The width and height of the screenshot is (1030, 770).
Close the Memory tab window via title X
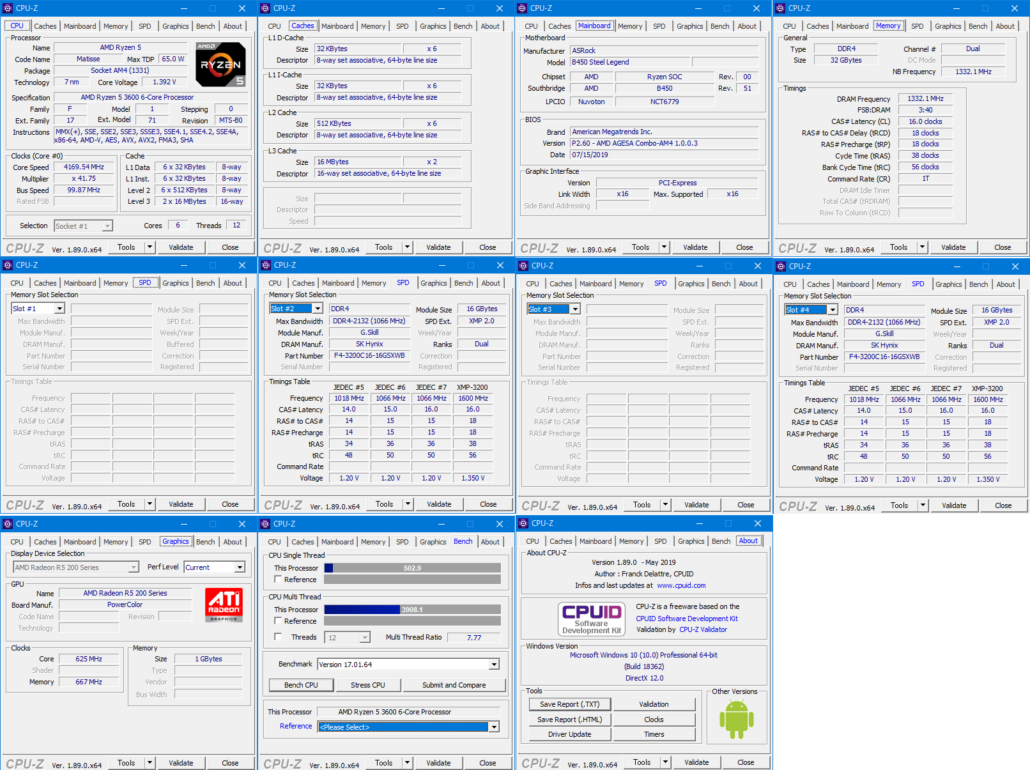click(x=1014, y=8)
